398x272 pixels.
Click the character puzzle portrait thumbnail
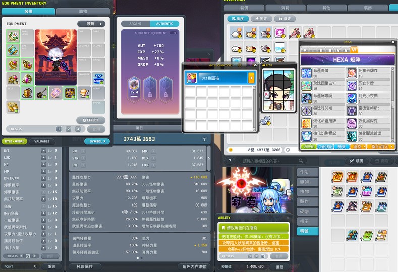[278, 91]
